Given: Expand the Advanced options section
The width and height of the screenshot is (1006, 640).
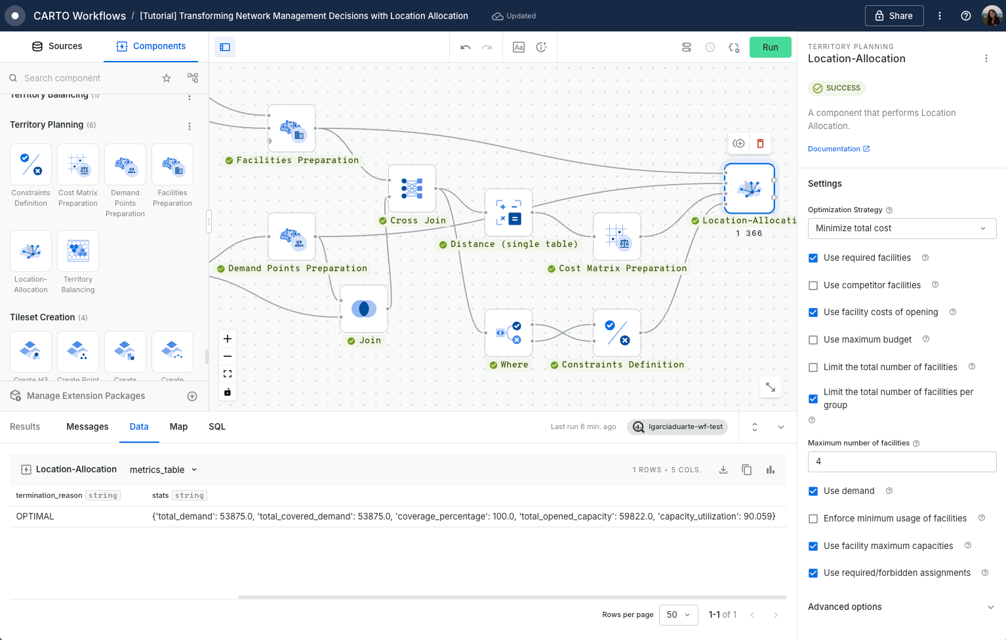Looking at the screenshot, I should (902, 607).
